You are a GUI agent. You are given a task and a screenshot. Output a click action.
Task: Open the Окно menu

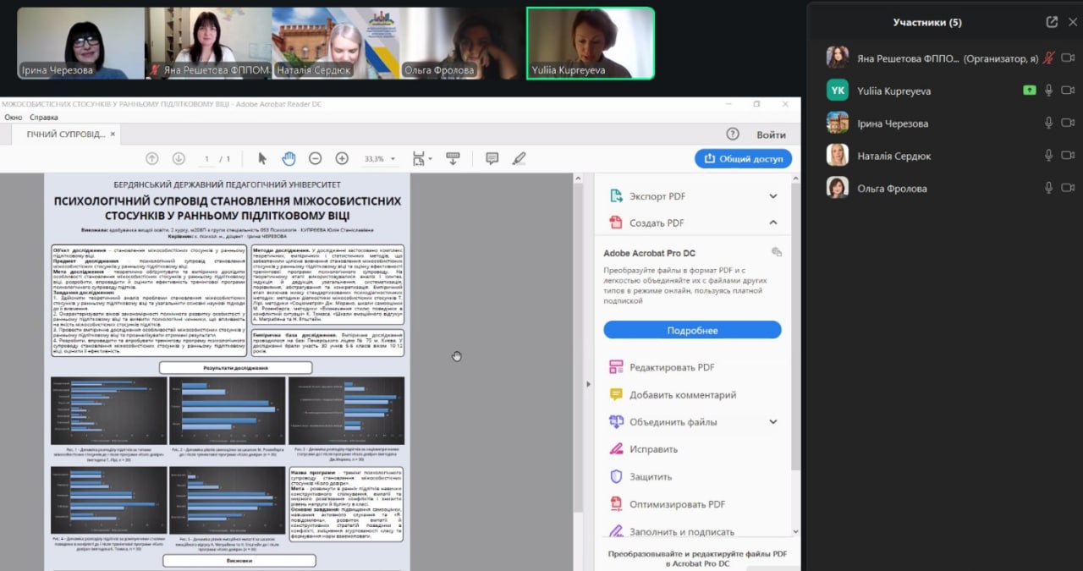coord(13,118)
